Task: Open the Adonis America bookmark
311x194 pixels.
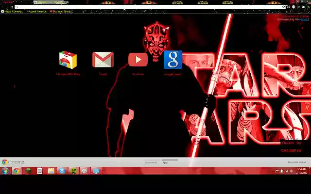Action: click(x=38, y=12)
